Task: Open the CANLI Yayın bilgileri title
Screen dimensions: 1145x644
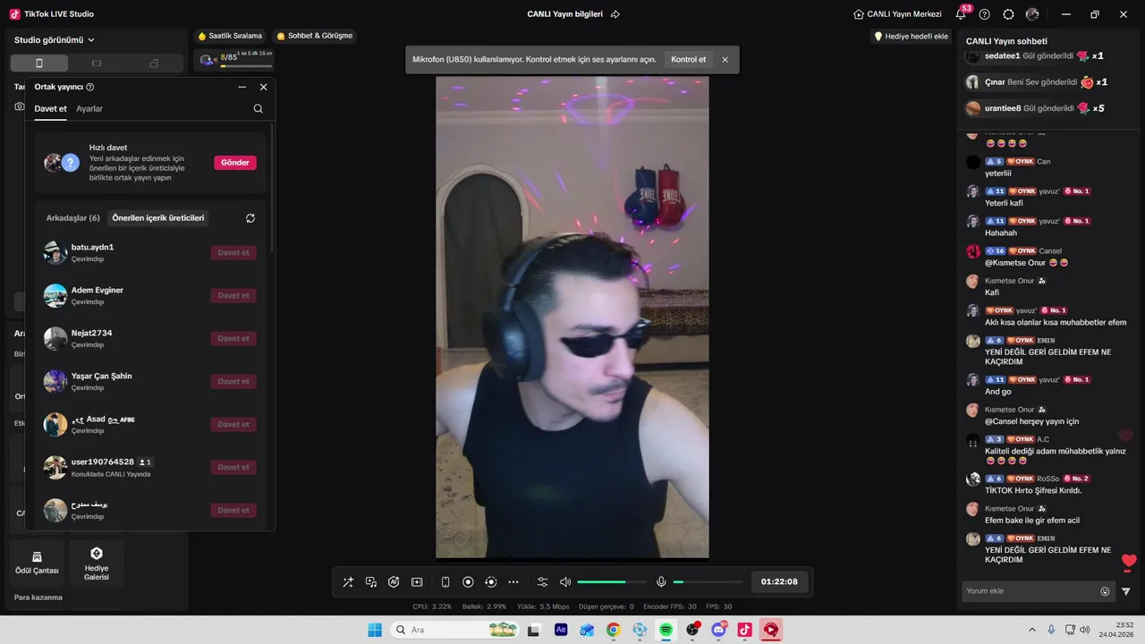Action: click(x=564, y=14)
